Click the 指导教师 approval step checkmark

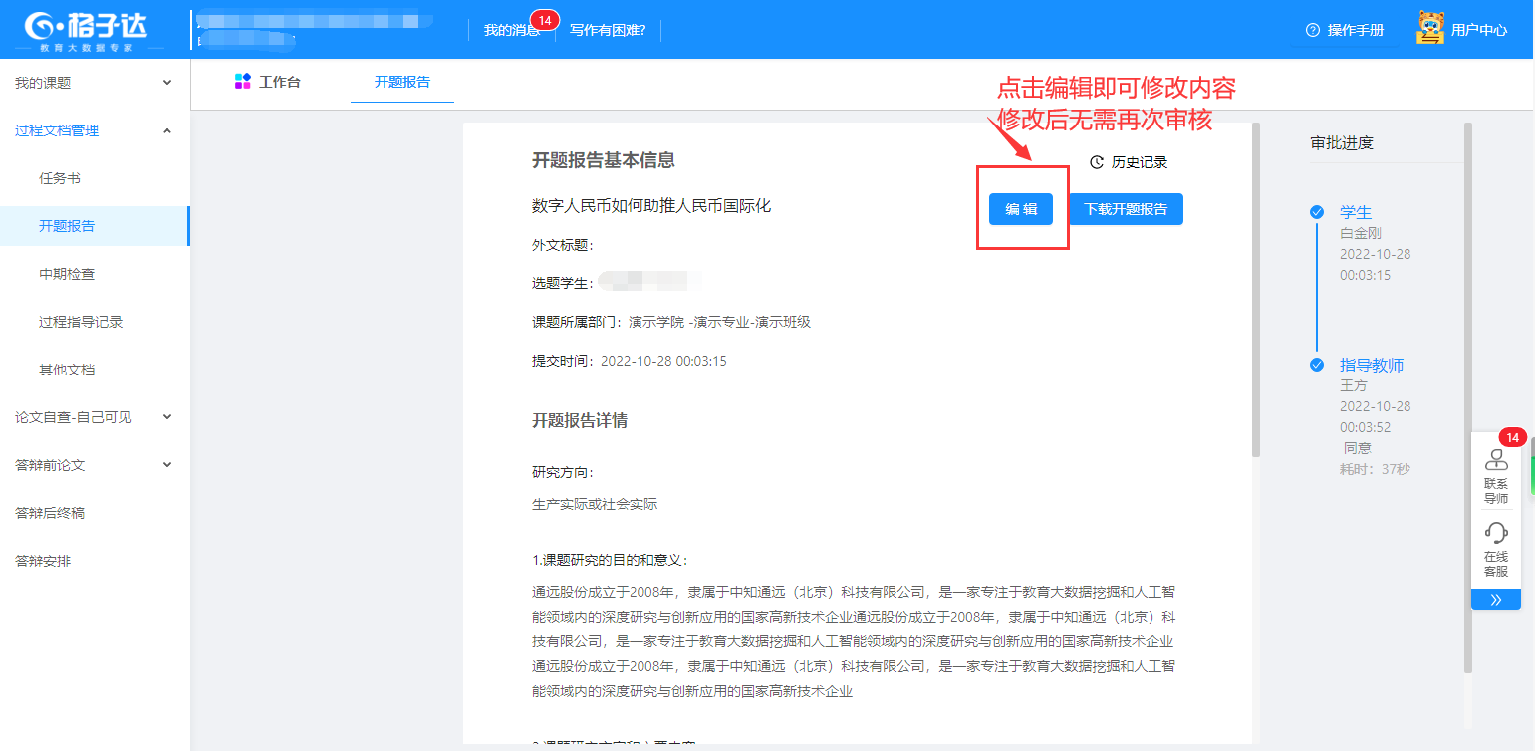coord(1317,365)
